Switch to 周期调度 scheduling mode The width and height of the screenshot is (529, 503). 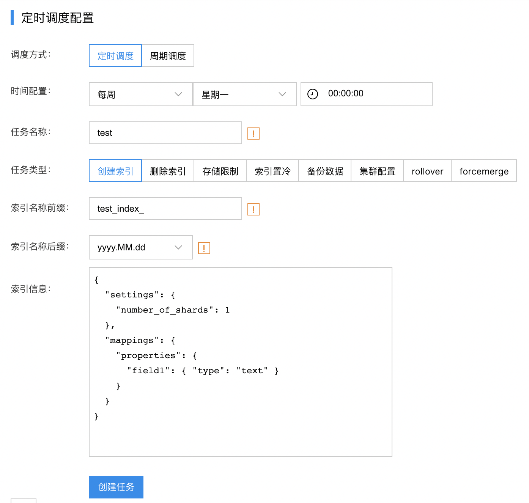point(168,56)
